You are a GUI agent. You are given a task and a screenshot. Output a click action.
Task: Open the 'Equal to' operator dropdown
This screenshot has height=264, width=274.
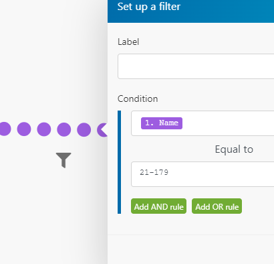(234, 149)
